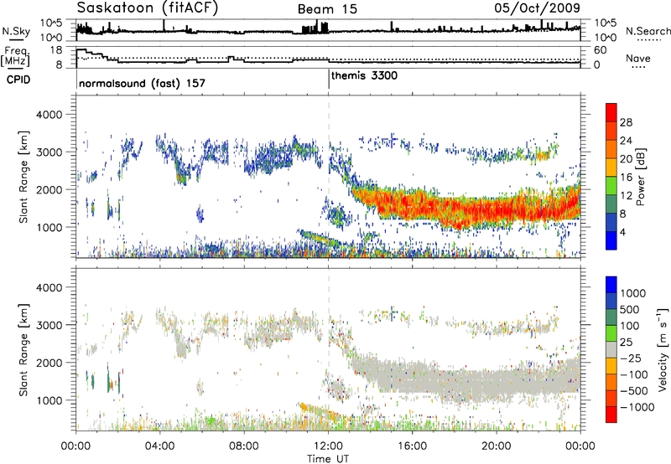Click the '4' Power colorbar label
Screen dimensions: 671x464
(623, 232)
